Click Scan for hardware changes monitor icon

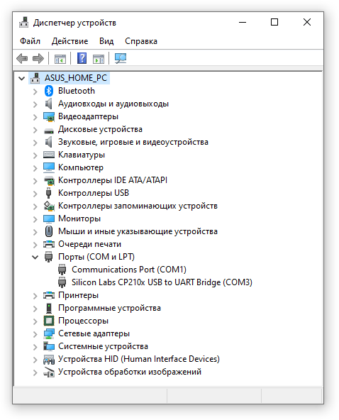click(x=121, y=58)
